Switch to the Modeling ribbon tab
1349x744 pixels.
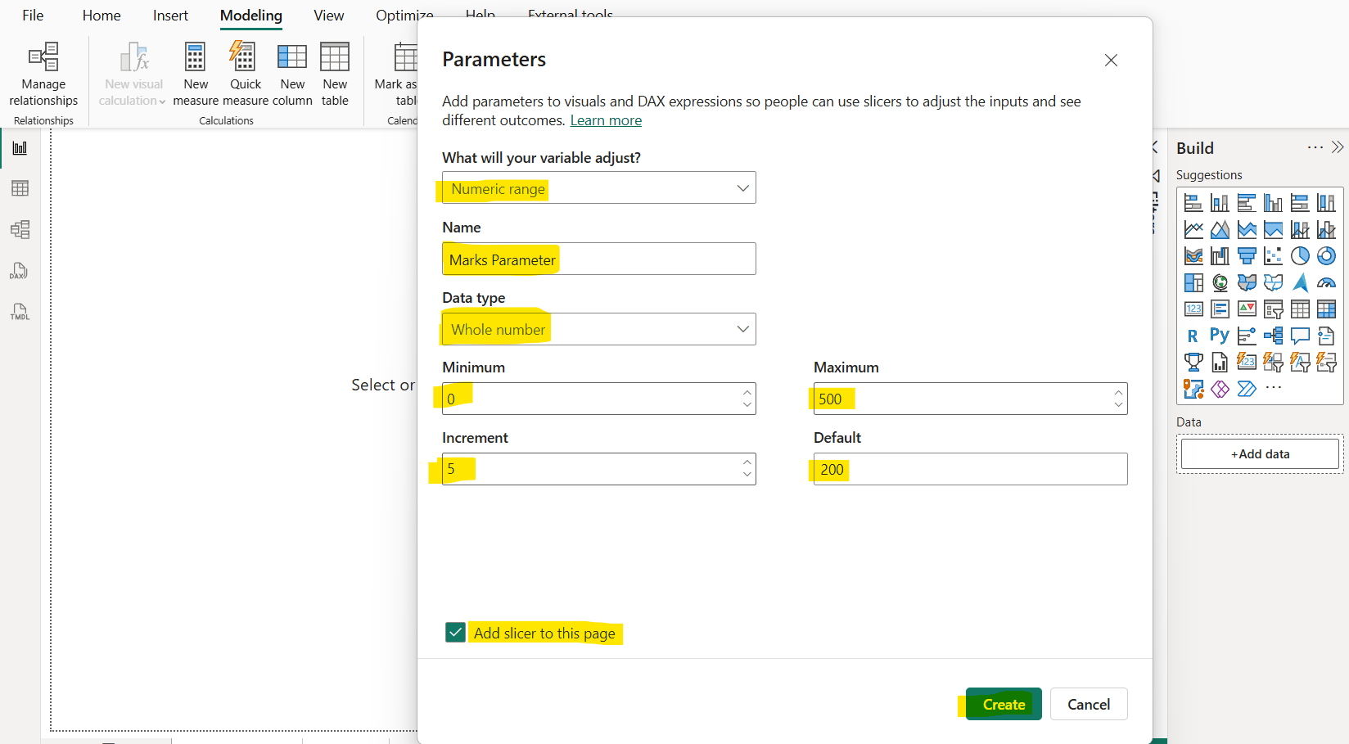pyautogui.click(x=250, y=15)
